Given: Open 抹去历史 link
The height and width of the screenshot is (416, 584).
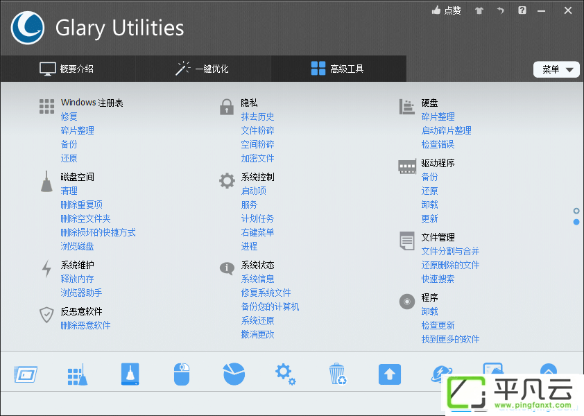Looking at the screenshot, I should click(258, 116).
